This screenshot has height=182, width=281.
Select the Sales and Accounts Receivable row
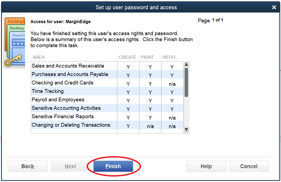pyautogui.click(x=68, y=66)
